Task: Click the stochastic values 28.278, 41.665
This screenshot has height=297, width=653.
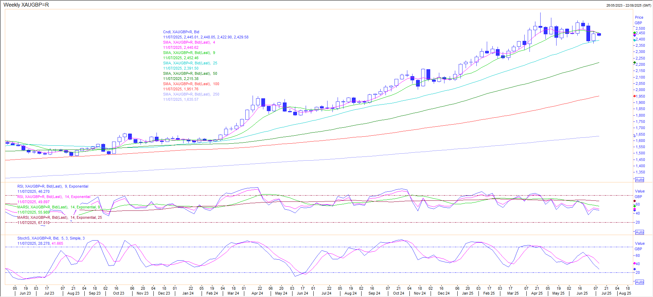Action: tap(51, 243)
